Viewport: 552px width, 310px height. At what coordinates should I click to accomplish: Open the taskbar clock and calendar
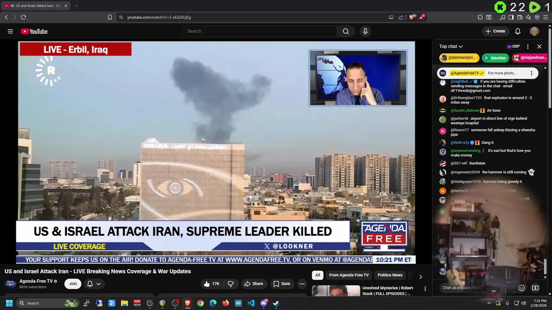pyautogui.click(x=539, y=303)
